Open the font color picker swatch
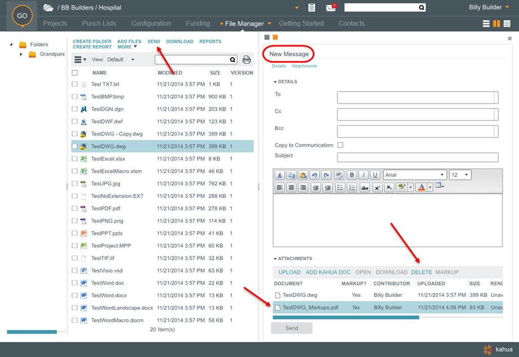The width and height of the screenshot is (519, 357). pos(422,188)
